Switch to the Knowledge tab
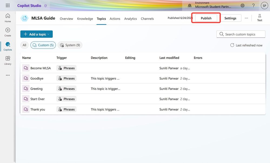Image resolution: width=270 pixels, height=163 pixels. click(85, 19)
